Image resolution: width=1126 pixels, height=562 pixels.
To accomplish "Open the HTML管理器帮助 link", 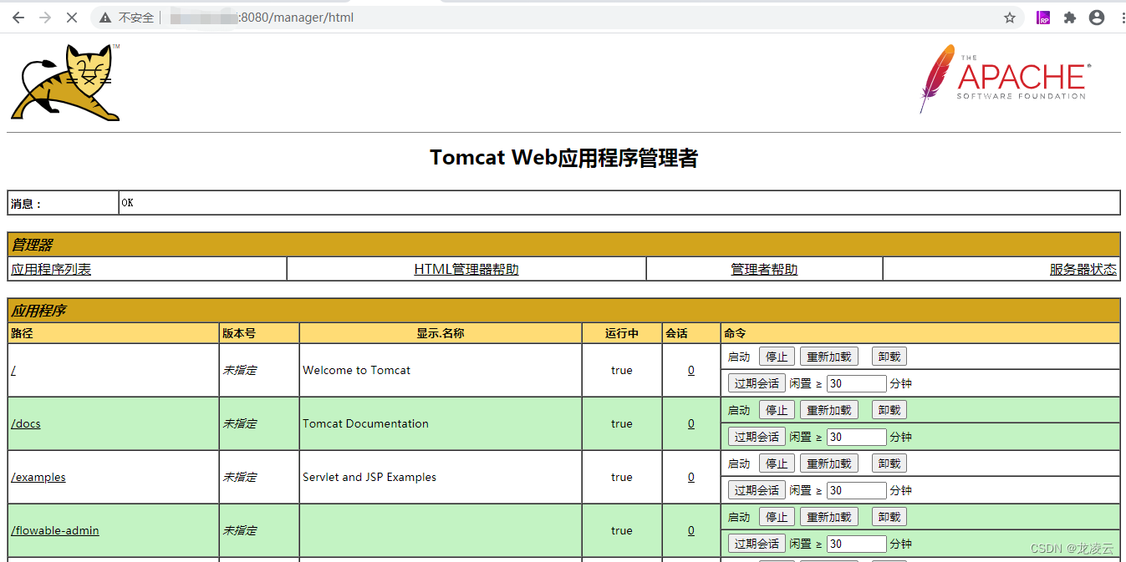I will tap(466, 269).
